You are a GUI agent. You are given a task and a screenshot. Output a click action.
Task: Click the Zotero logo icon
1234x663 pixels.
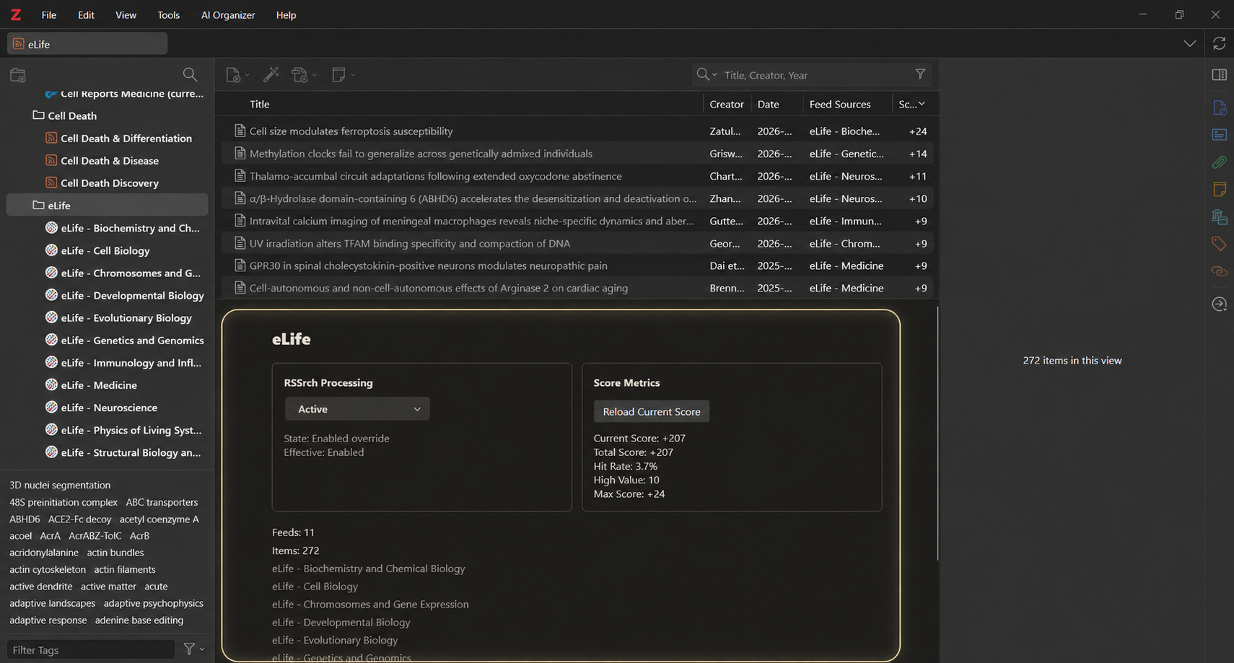(15, 14)
